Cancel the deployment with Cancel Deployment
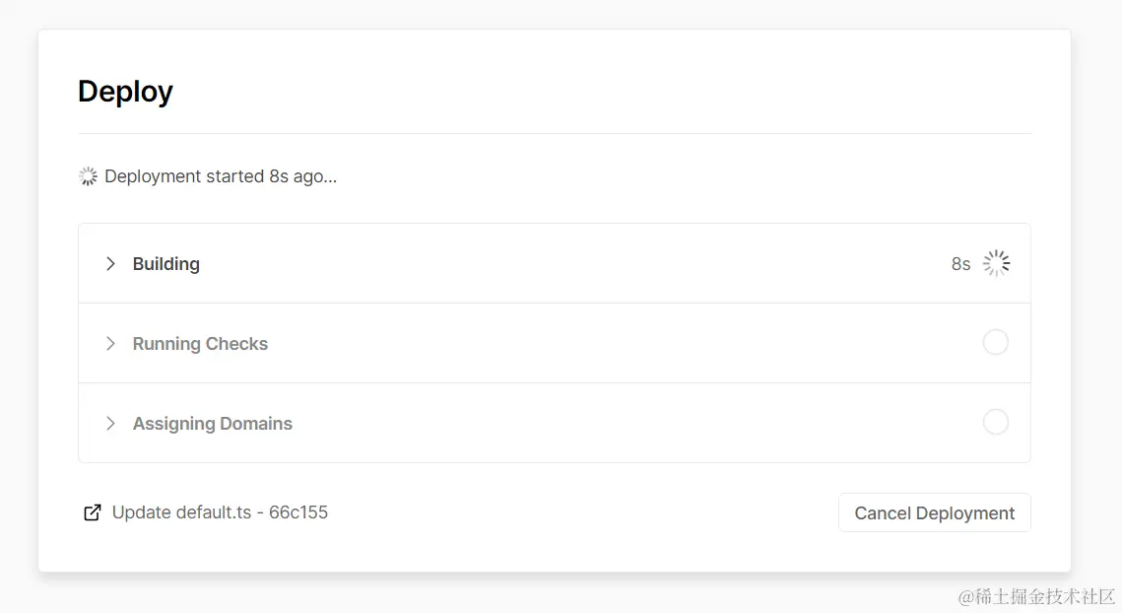This screenshot has width=1122, height=613. pos(935,512)
